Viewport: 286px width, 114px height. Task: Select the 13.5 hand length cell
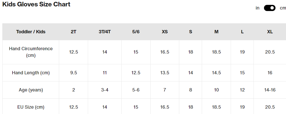(x=165, y=73)
